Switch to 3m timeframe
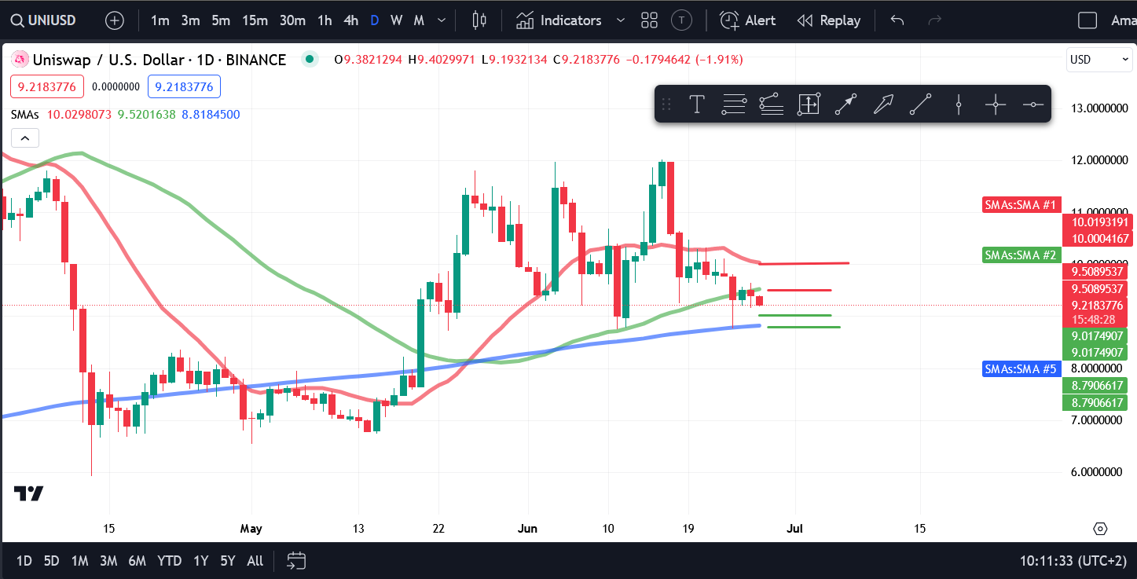1137x579 pixels. click(190, 20)
